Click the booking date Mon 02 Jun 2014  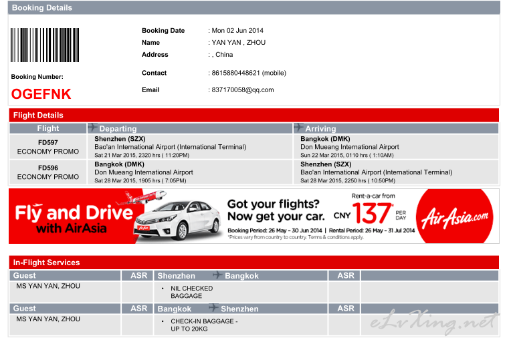pyautogui.click(x=237, y=31)
